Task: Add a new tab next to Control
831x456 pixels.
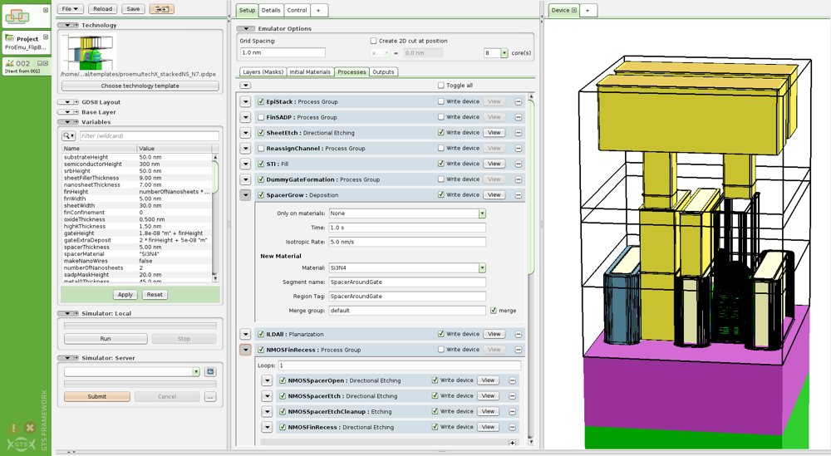Action: (318, 10)
